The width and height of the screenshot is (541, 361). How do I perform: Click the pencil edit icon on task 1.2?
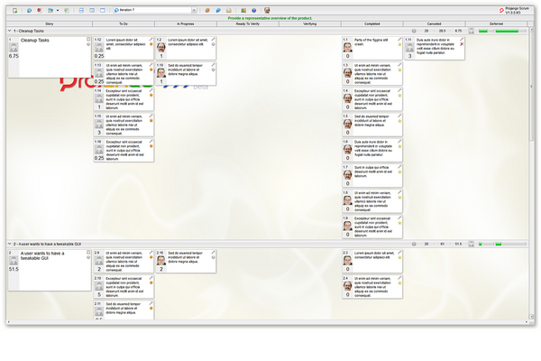click(213, 40)
